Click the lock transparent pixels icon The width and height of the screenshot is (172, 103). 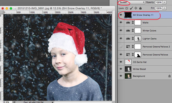(x=127, y=8)
